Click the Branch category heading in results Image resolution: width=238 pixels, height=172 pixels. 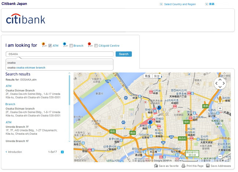[x=10, y=104]
